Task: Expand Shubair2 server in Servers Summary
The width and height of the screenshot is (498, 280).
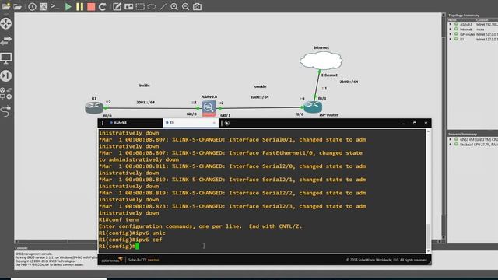Action: click(451, 145)
